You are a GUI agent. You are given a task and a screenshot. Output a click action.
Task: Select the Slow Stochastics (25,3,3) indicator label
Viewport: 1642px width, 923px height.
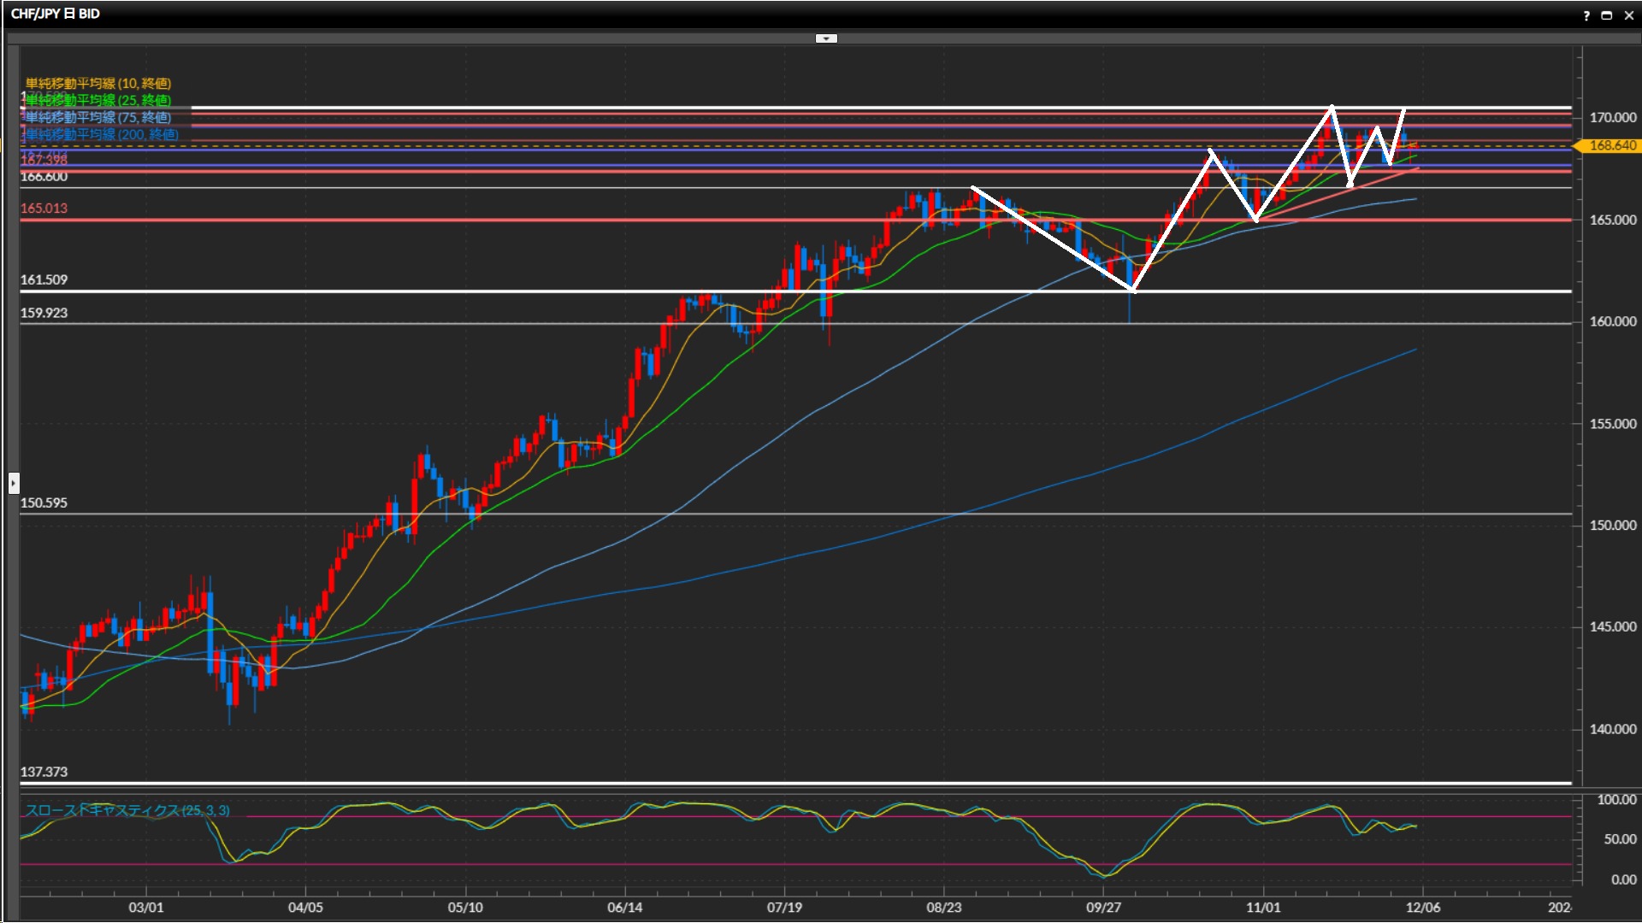[x=127, y=810]
